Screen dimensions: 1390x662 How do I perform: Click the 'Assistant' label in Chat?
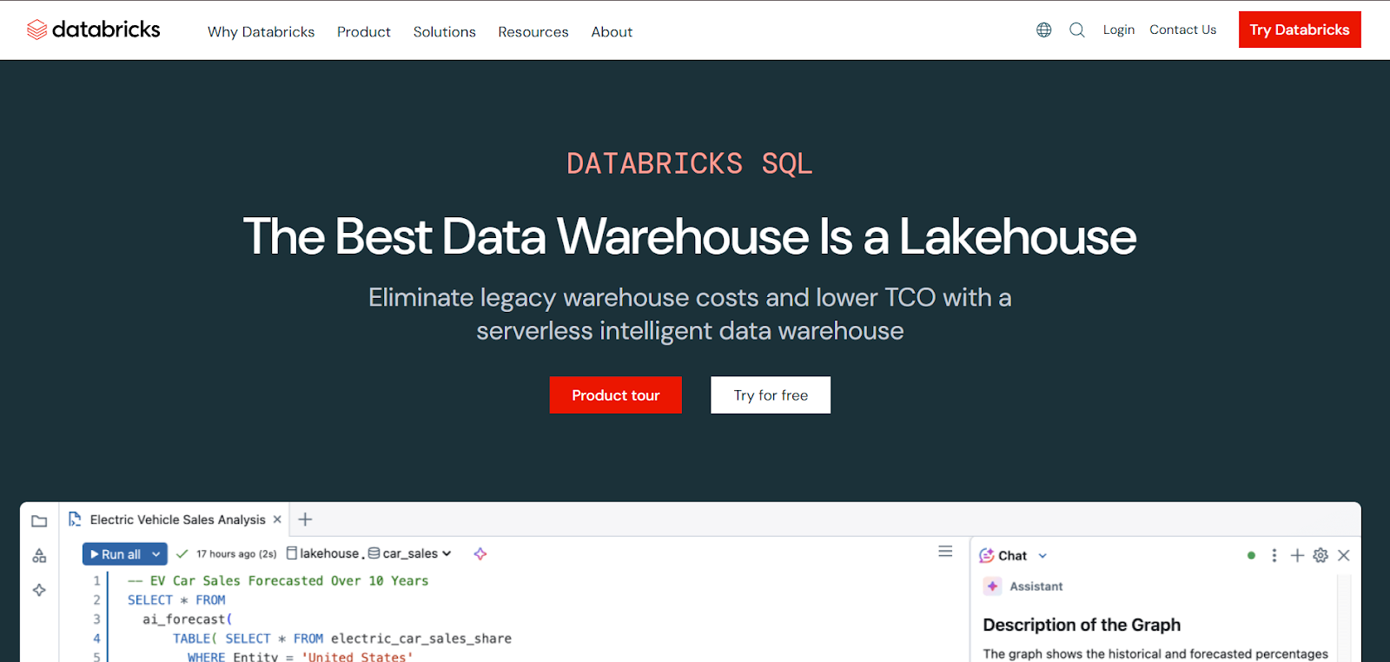[x=1036, y=586]
